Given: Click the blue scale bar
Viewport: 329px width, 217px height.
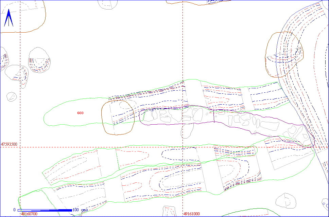Looking at the screenshot, I should (45, 210).
